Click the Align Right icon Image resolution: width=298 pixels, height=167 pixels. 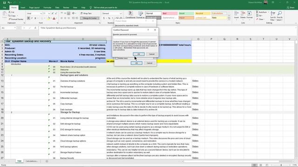tap(68, 18)
